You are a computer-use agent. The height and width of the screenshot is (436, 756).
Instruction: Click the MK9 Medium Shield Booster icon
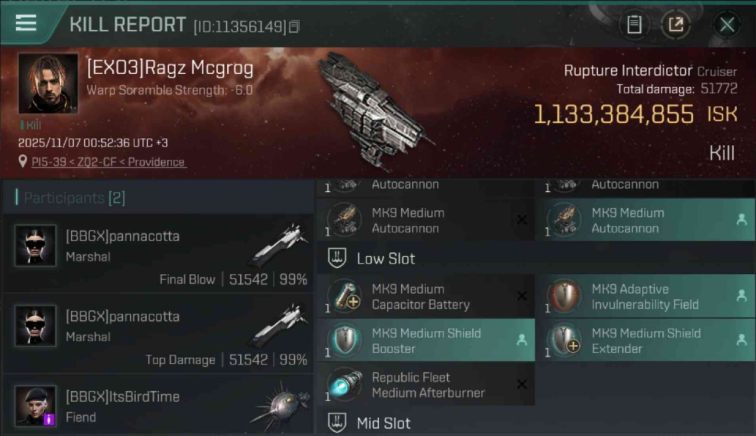(x=344, y=341)
